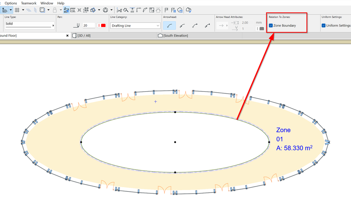Click the flag with list icon
The image size is (351, 201).
173,10
